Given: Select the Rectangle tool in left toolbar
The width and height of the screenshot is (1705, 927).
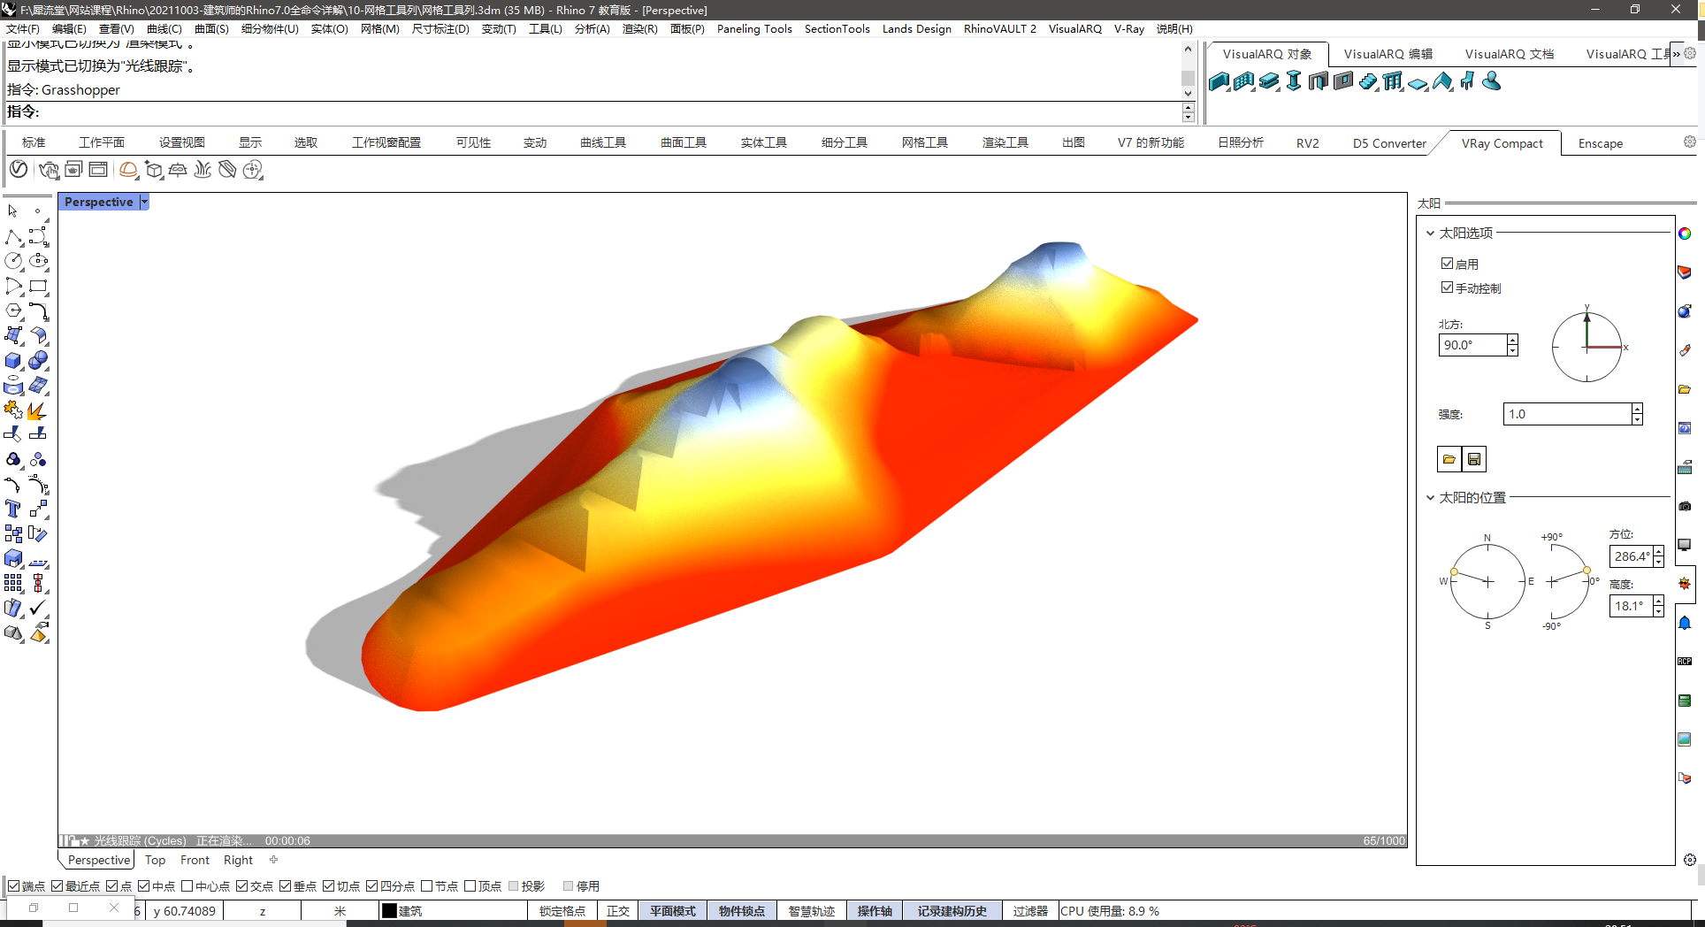Looking at the screenshot, I should coord(38,286).
